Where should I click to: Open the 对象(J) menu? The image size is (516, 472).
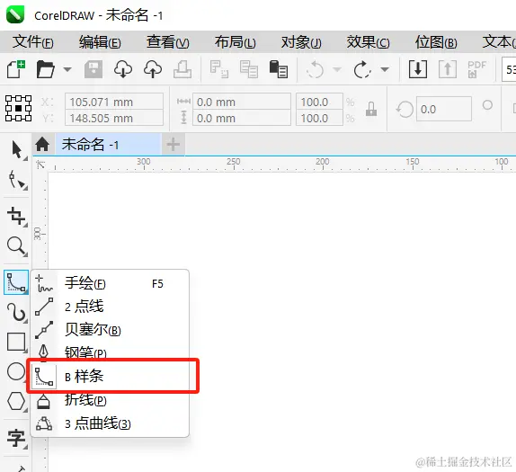click(x=301, y=42)
